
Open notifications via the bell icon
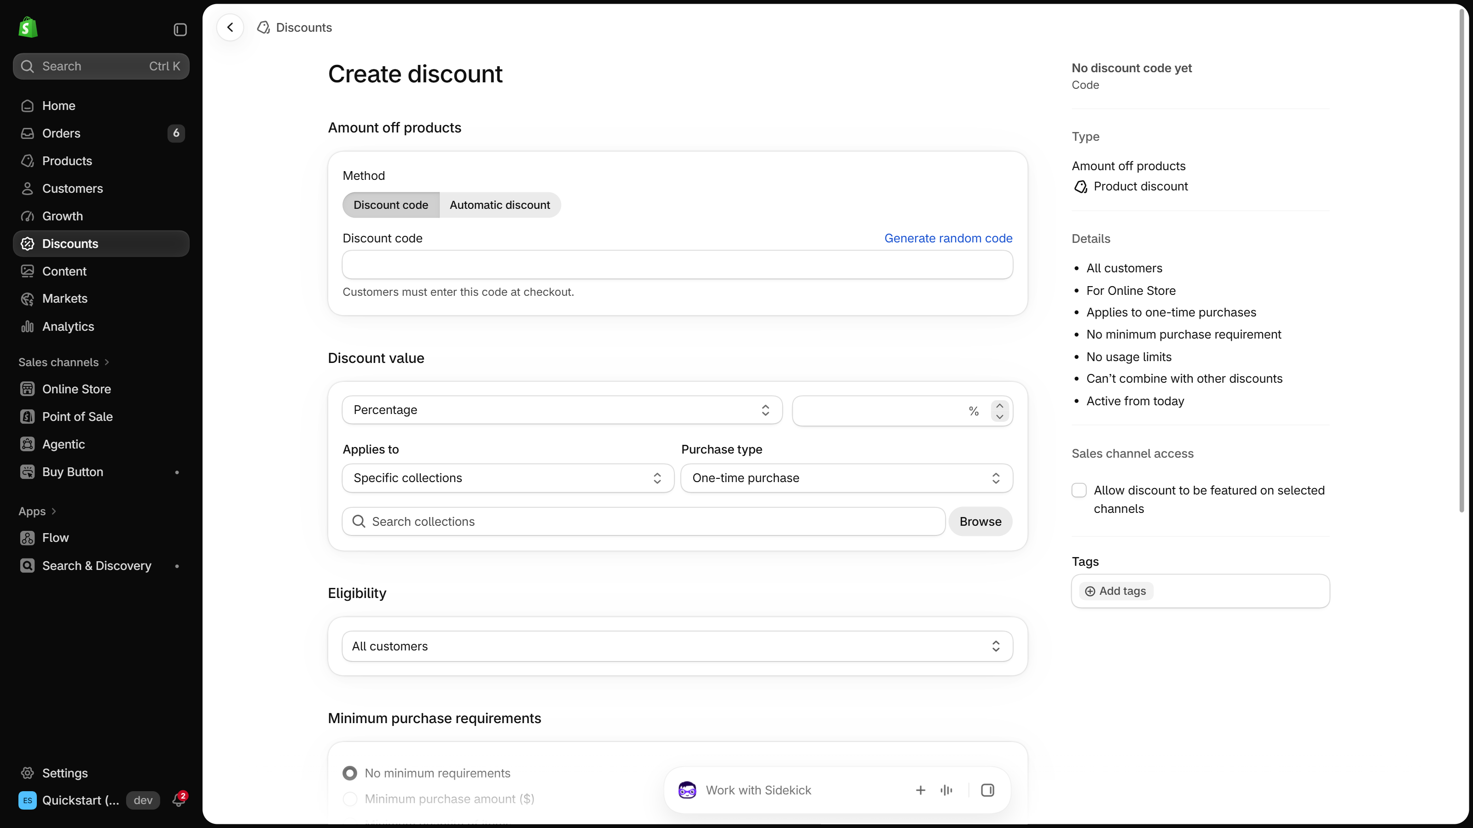pyautogui.click(x=179, y=800)
